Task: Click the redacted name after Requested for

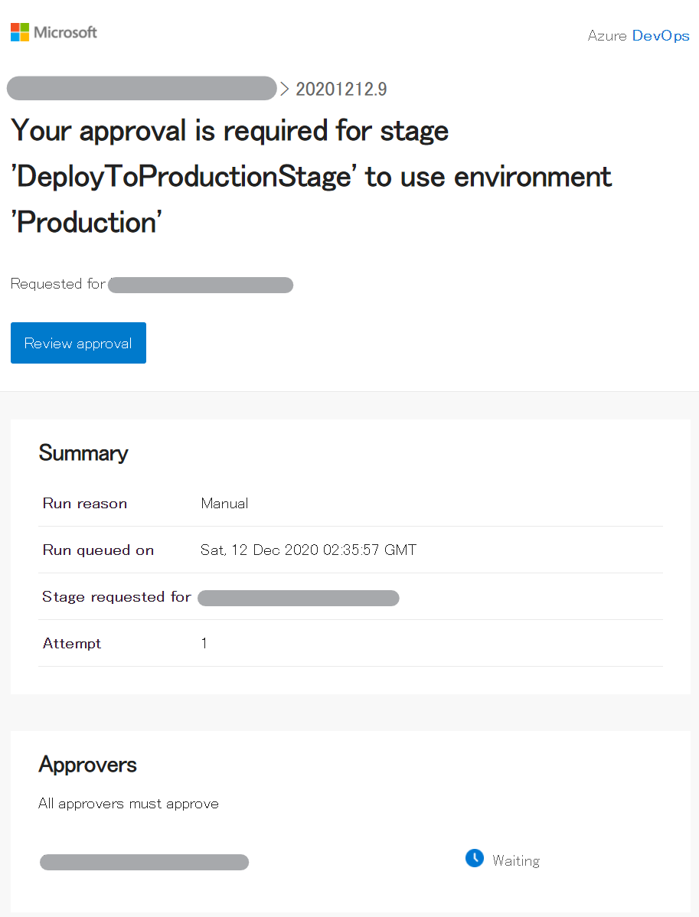Action: tap(201, 286)
